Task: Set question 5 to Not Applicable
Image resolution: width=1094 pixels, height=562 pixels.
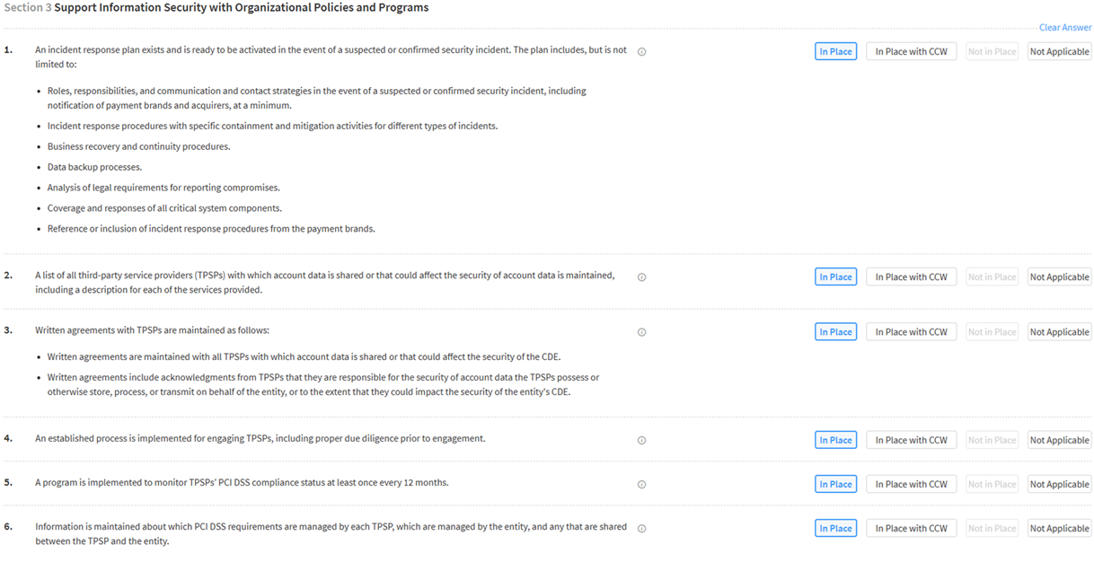Action: (x=1059, y=485)
